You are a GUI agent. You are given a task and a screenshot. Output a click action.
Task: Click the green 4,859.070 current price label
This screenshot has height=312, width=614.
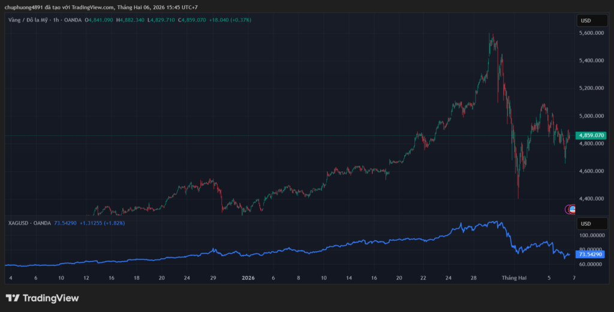591,136
